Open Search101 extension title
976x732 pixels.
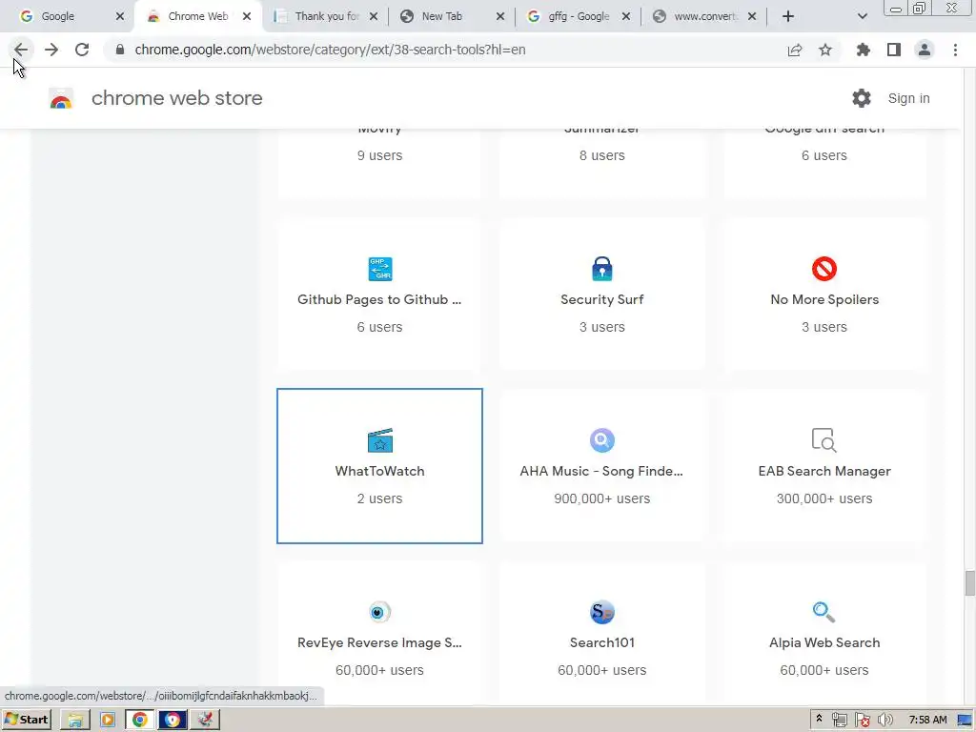602,643
